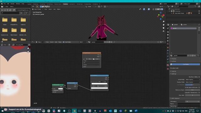The image size is (201, 113).
Task: Click the file browser back arrow
Action: point(2,10)
